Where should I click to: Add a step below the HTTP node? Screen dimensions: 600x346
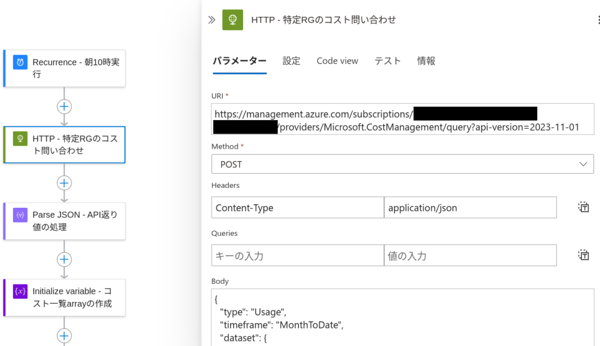tap(64, 183)
